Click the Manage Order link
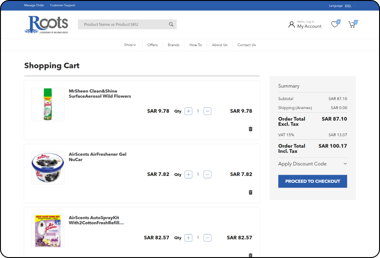The width and height of the screenshot is (380, 258). click(34, 5)
